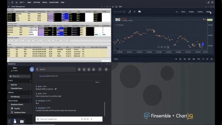The image size is (222, 125).
Task: Open the Symphony people/groups icon
Action: 94,69
